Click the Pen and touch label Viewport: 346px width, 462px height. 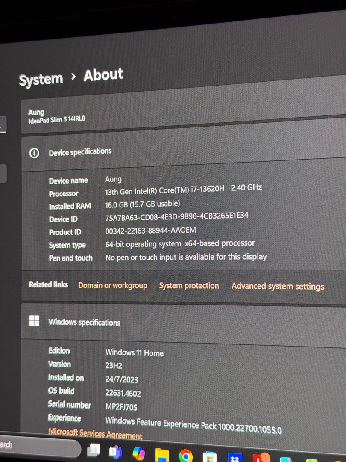tap(70, 258)
